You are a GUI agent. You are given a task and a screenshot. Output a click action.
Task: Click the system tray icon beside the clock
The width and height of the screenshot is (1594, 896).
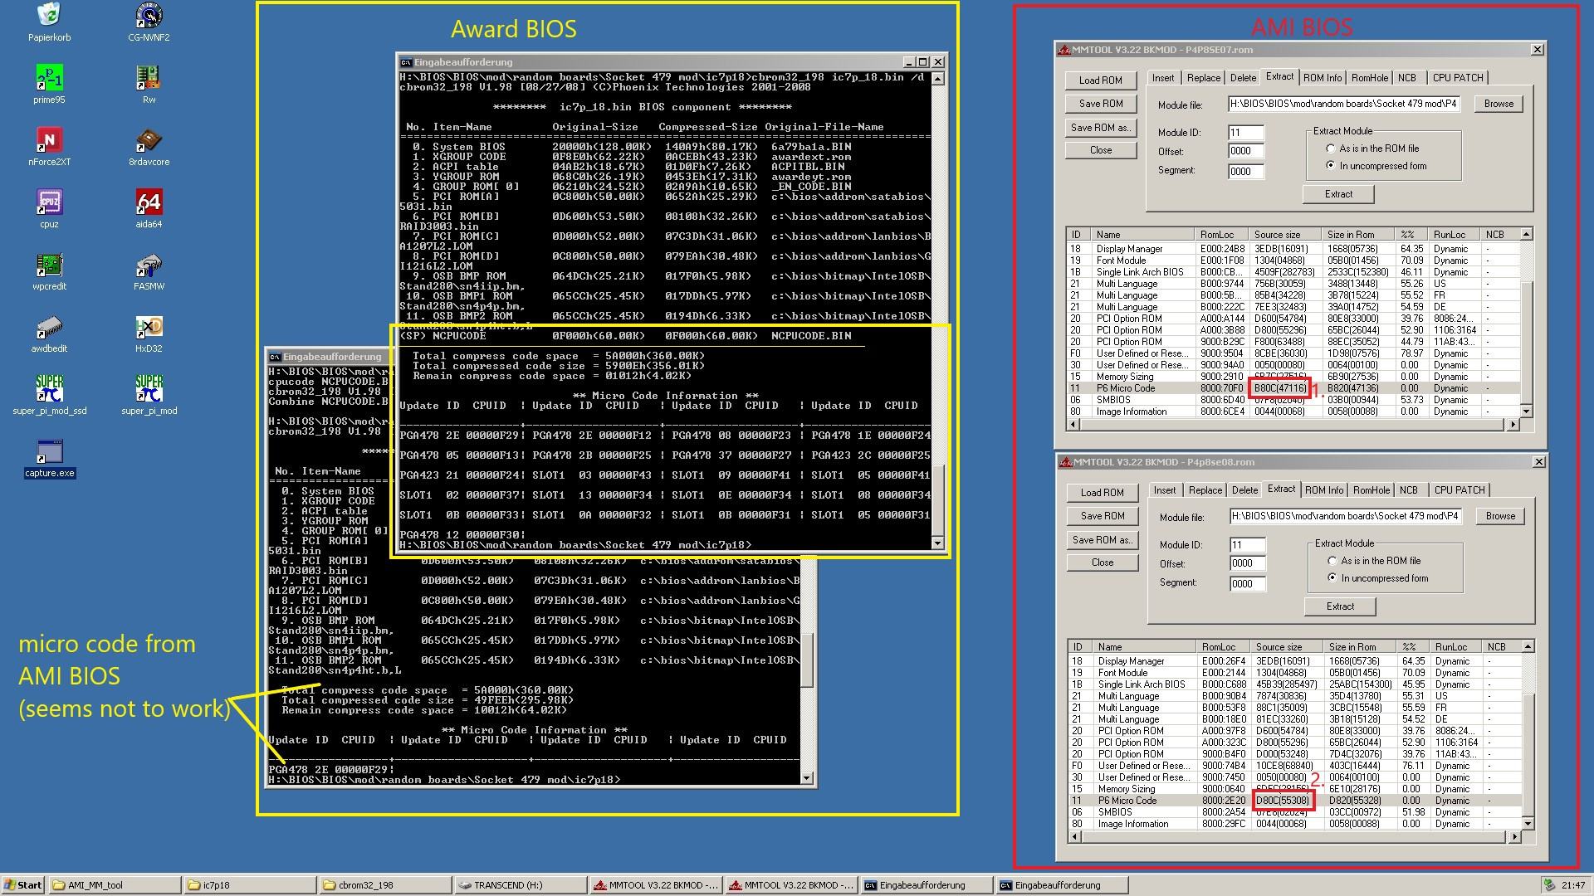point(1549,885)
